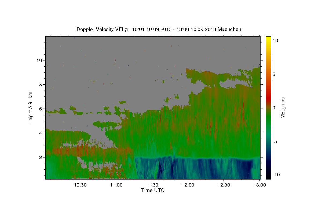Click the height axis label 10

click(40, 60)
